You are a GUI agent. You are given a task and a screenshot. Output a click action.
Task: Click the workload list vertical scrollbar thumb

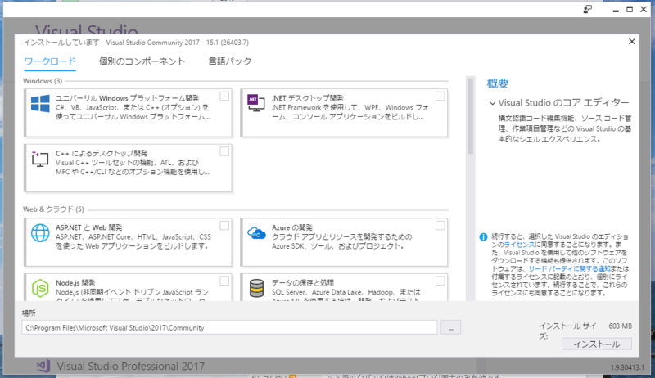[470, 116]
